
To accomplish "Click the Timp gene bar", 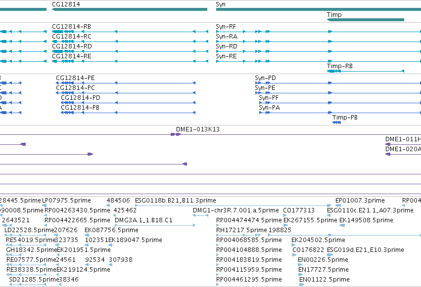I will coord(366,20).
